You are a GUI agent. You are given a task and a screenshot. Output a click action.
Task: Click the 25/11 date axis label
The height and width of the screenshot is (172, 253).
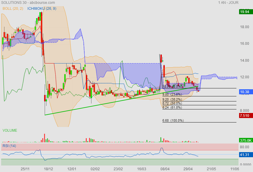pos(25,169)
